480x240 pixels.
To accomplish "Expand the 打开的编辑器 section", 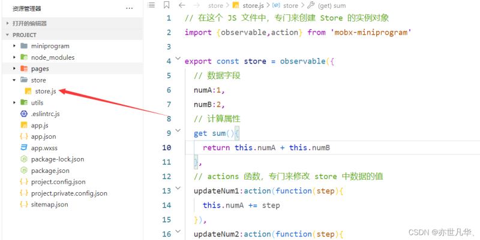I will [7, 23].
